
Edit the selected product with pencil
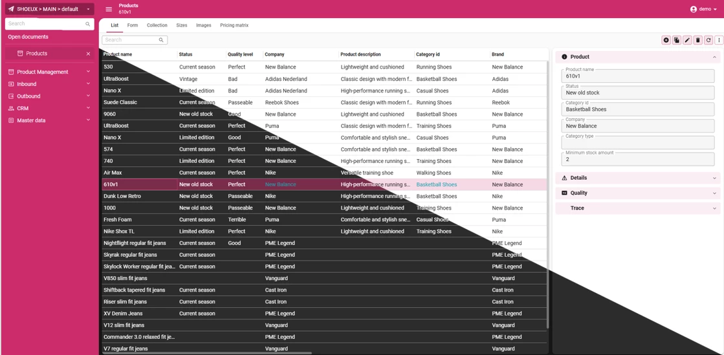point(687,40)
